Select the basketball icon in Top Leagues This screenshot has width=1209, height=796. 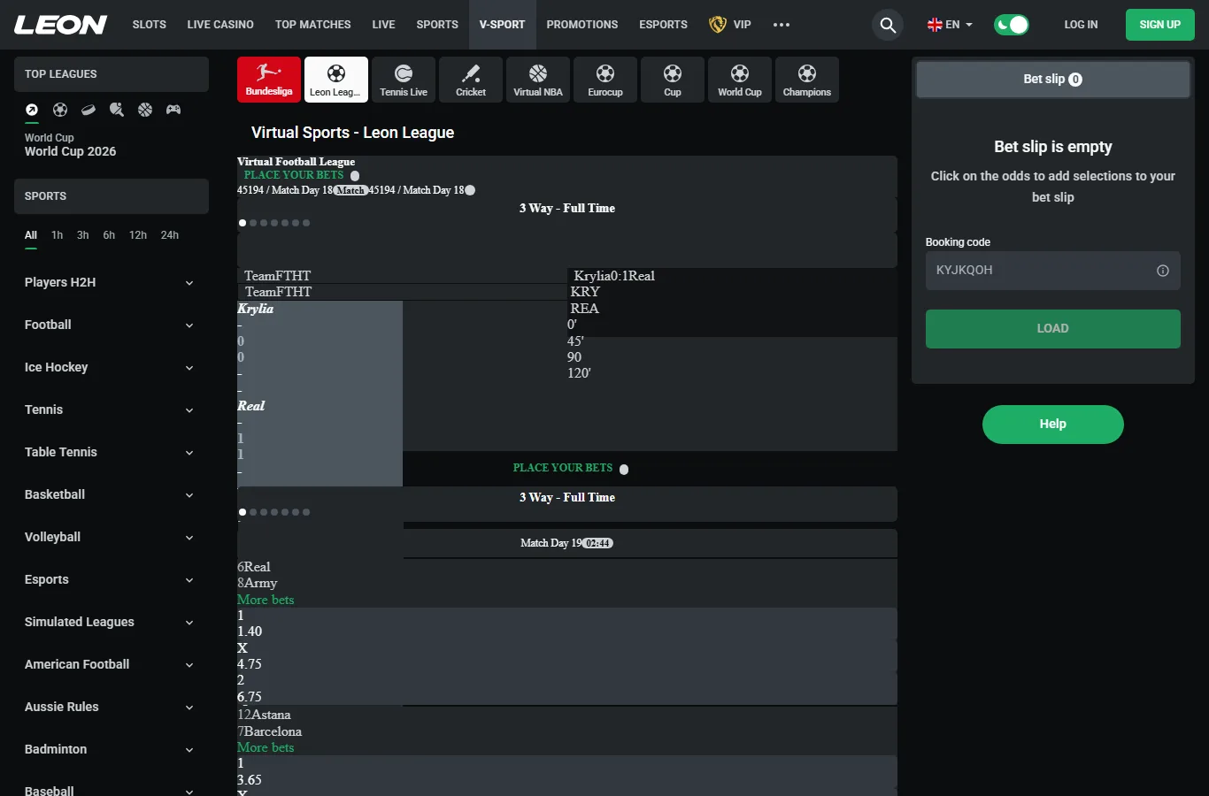[x=145, y=110]
